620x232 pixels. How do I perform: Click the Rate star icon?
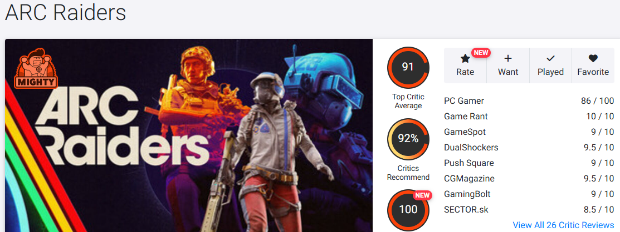(x=465, y=59)
